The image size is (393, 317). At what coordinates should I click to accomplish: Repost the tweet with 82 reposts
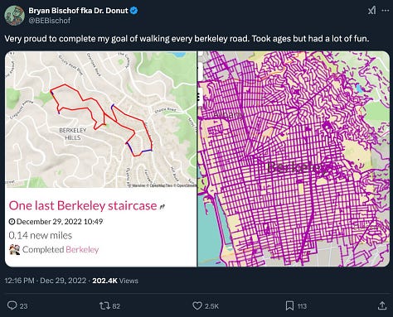pyautogui.click(x=104, y=305)
